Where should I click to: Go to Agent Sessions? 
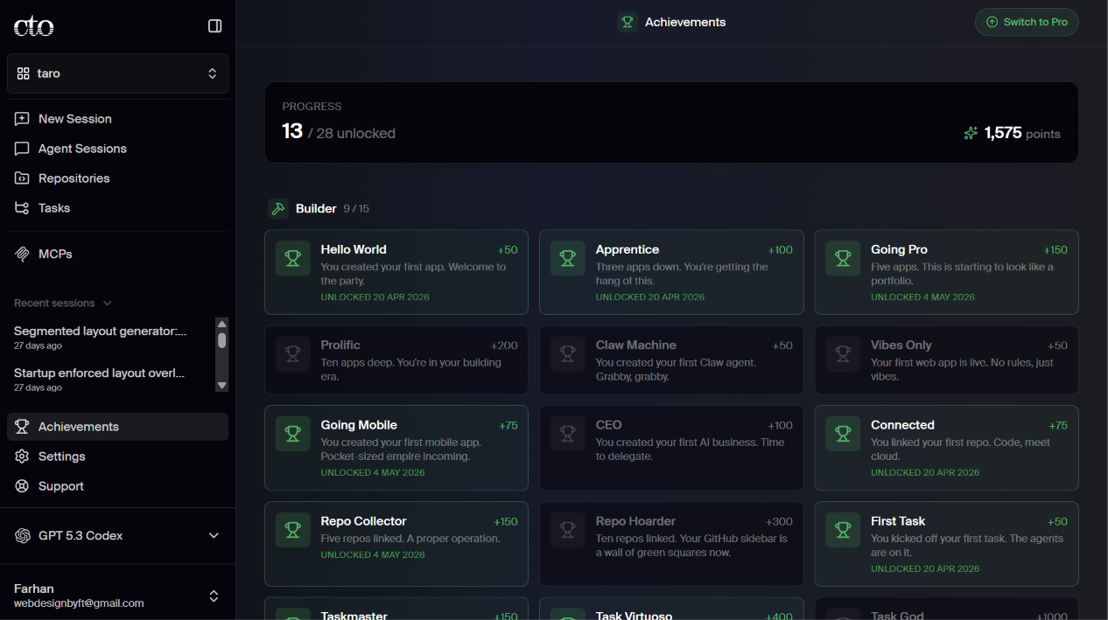[x=117, y=149]
